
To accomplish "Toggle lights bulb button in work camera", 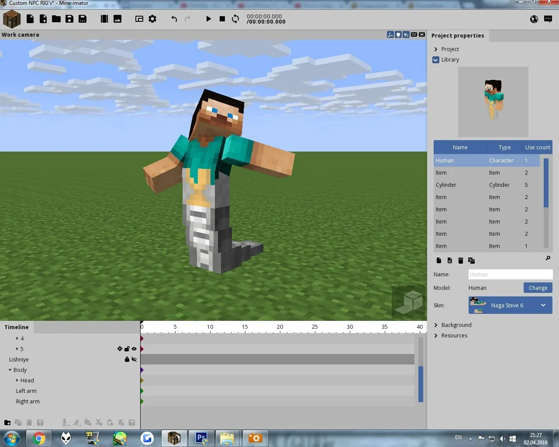I will click(x=398, y=34).
